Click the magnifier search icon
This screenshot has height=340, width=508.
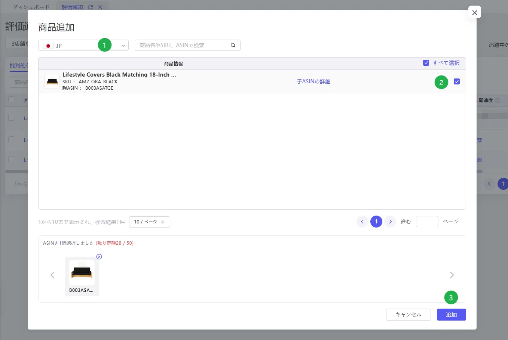click(x=233, y=45)
